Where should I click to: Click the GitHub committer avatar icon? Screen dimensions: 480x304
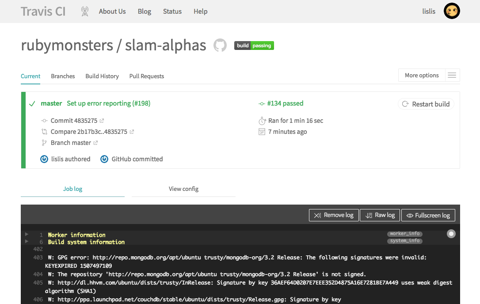coord(104,159)
